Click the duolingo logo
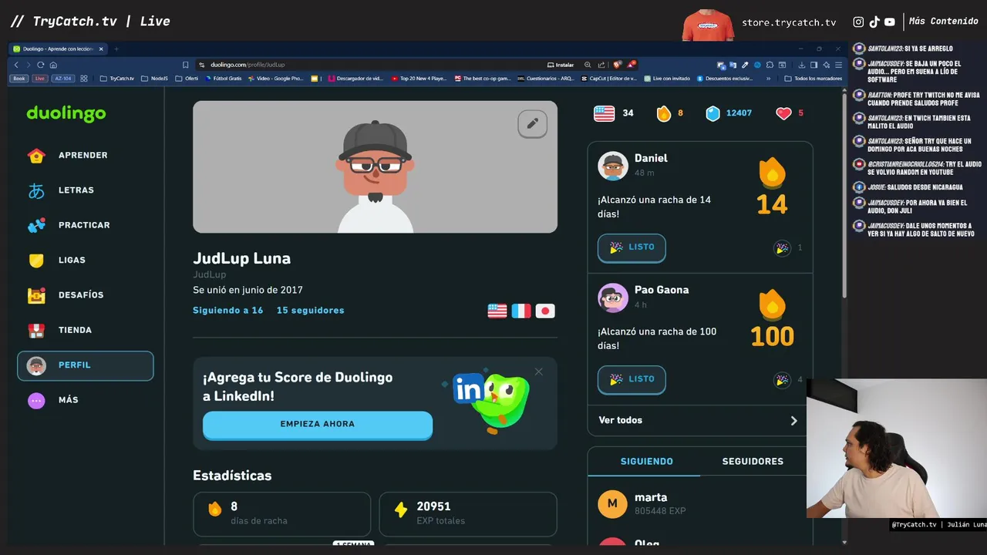The image size is (987, 555). tap(66, 113)
